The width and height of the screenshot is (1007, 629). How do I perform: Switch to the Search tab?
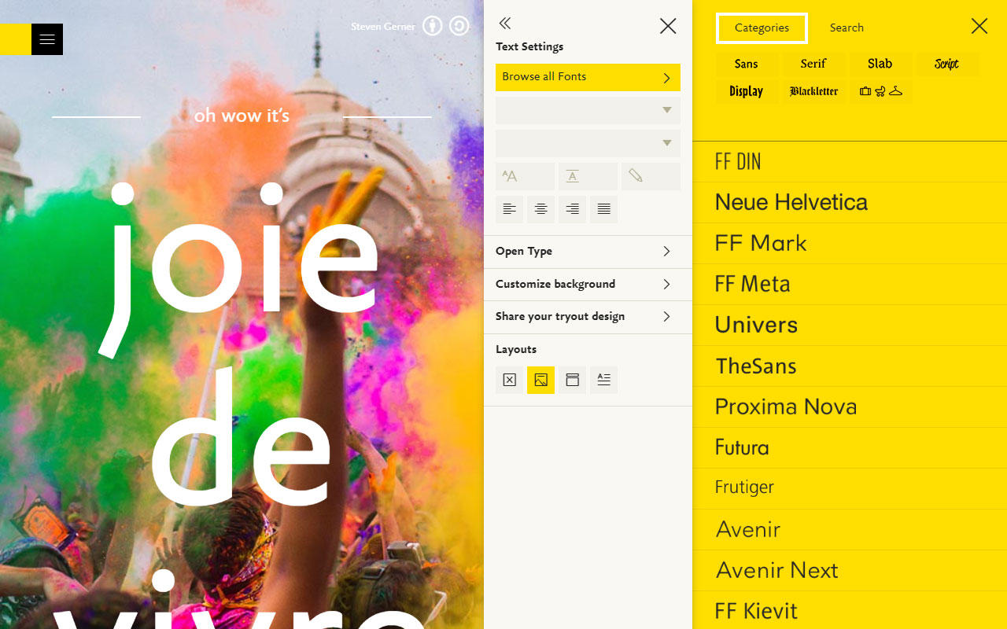(847, 28)
